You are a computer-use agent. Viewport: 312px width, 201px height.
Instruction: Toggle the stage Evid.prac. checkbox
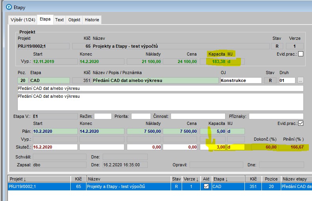pos(301,123)
